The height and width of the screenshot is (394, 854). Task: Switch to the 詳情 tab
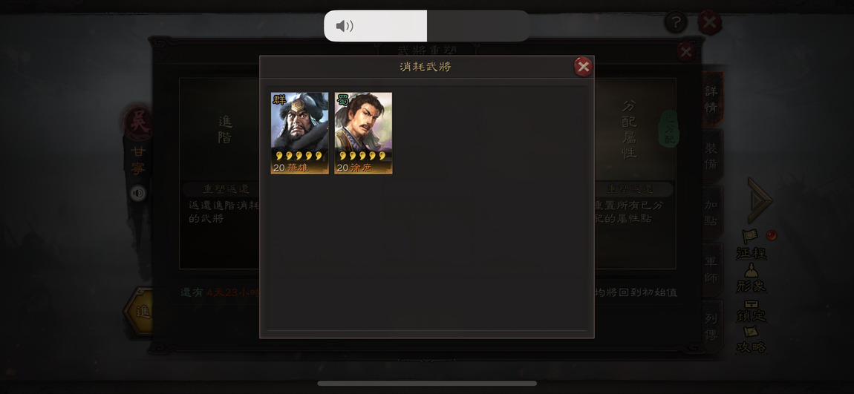pos(712,99)
